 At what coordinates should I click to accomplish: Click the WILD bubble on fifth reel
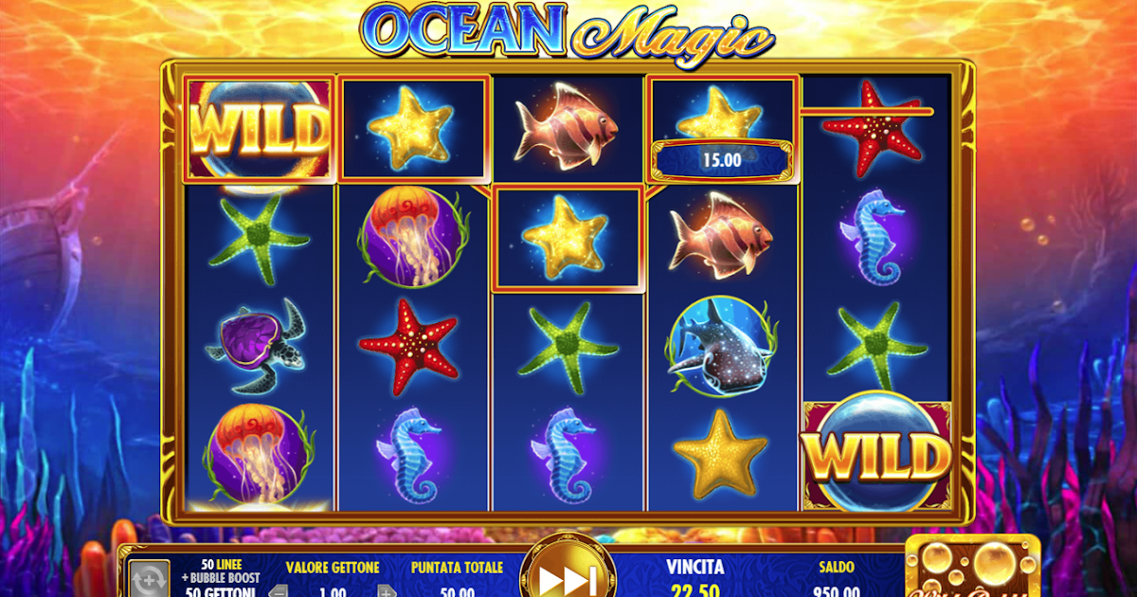pos(877,454)
